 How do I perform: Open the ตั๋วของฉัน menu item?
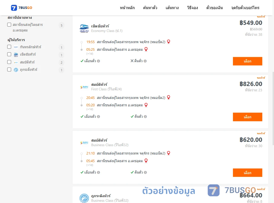(214, 8)
